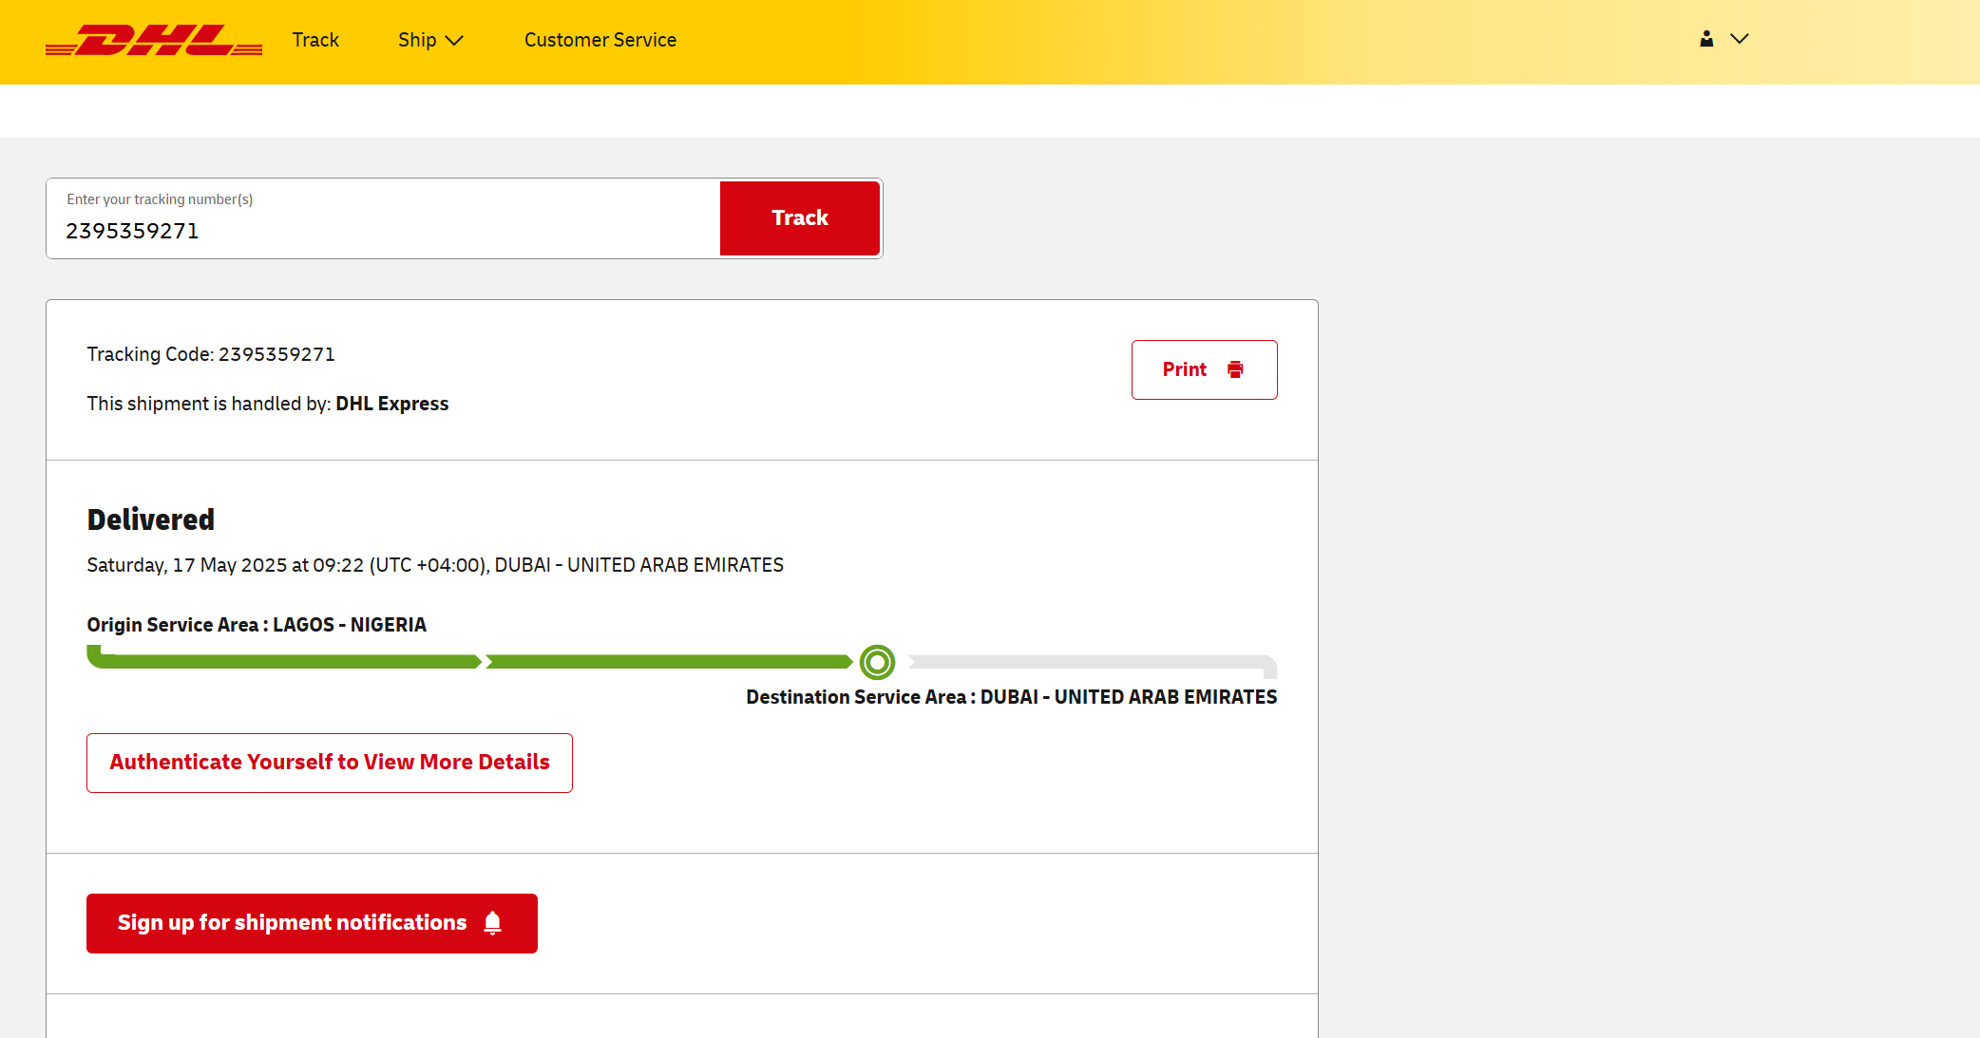This screenshot has width=1980, height=1038.
Task: Click the Origin Service Area Lagos label
Action: pos(257,625)
